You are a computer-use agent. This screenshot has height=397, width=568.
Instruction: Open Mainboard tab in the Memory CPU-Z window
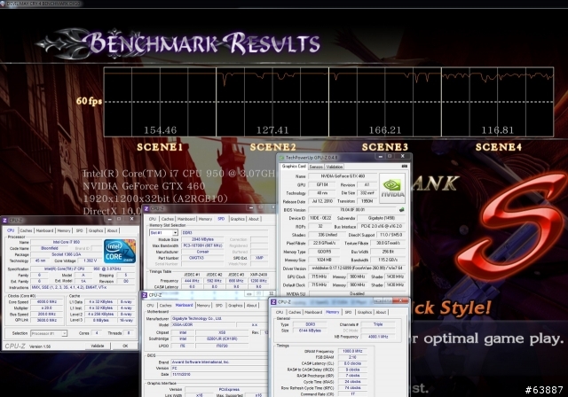click(313, 312)
